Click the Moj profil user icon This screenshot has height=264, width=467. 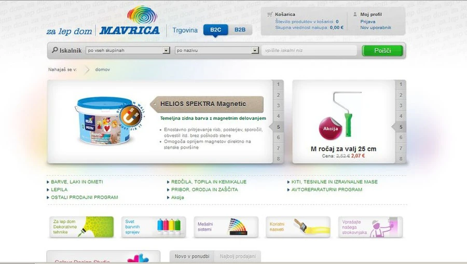(x=355, y=15)
